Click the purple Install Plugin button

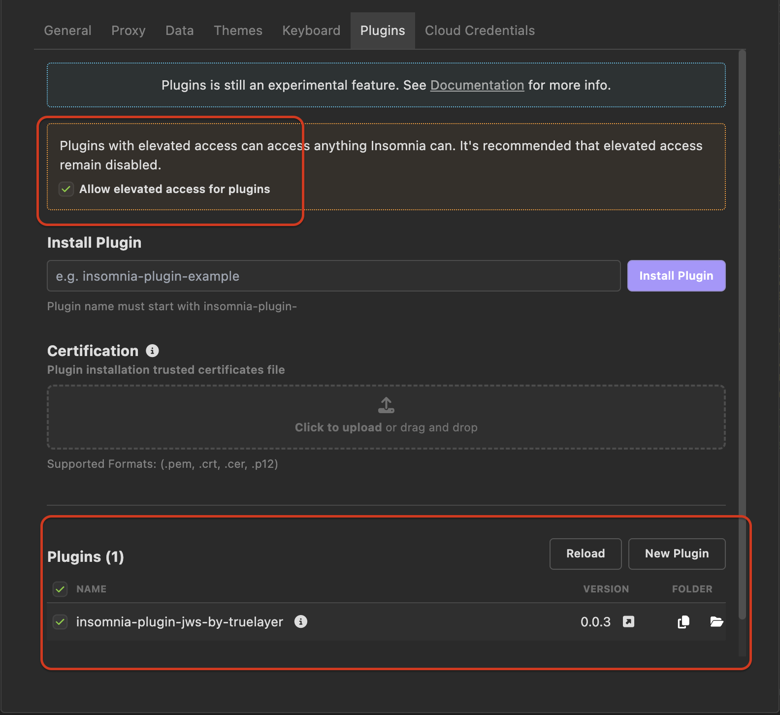point(676,276)
